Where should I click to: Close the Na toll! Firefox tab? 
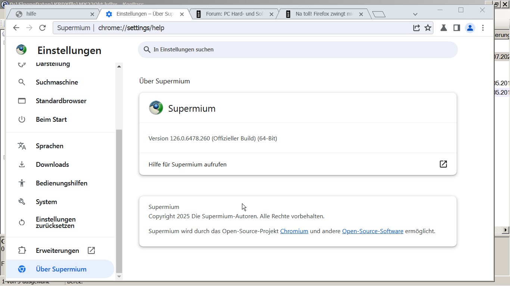tap(361, 14)
